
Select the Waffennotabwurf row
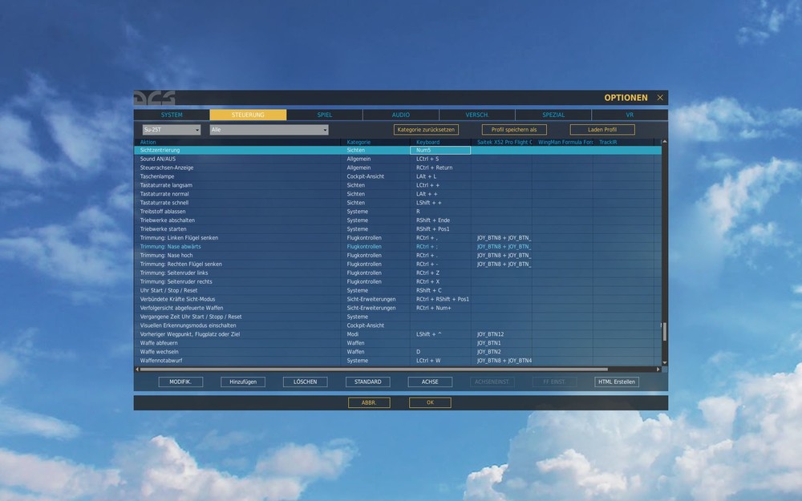coord(398,361)
